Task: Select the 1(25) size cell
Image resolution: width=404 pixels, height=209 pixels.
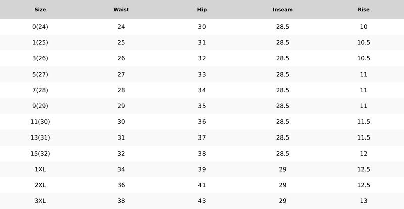Action: pyautogui.click(x=40, y=43)
